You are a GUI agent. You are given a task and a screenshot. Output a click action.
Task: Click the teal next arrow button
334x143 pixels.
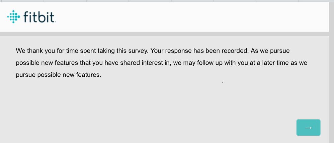308,128
